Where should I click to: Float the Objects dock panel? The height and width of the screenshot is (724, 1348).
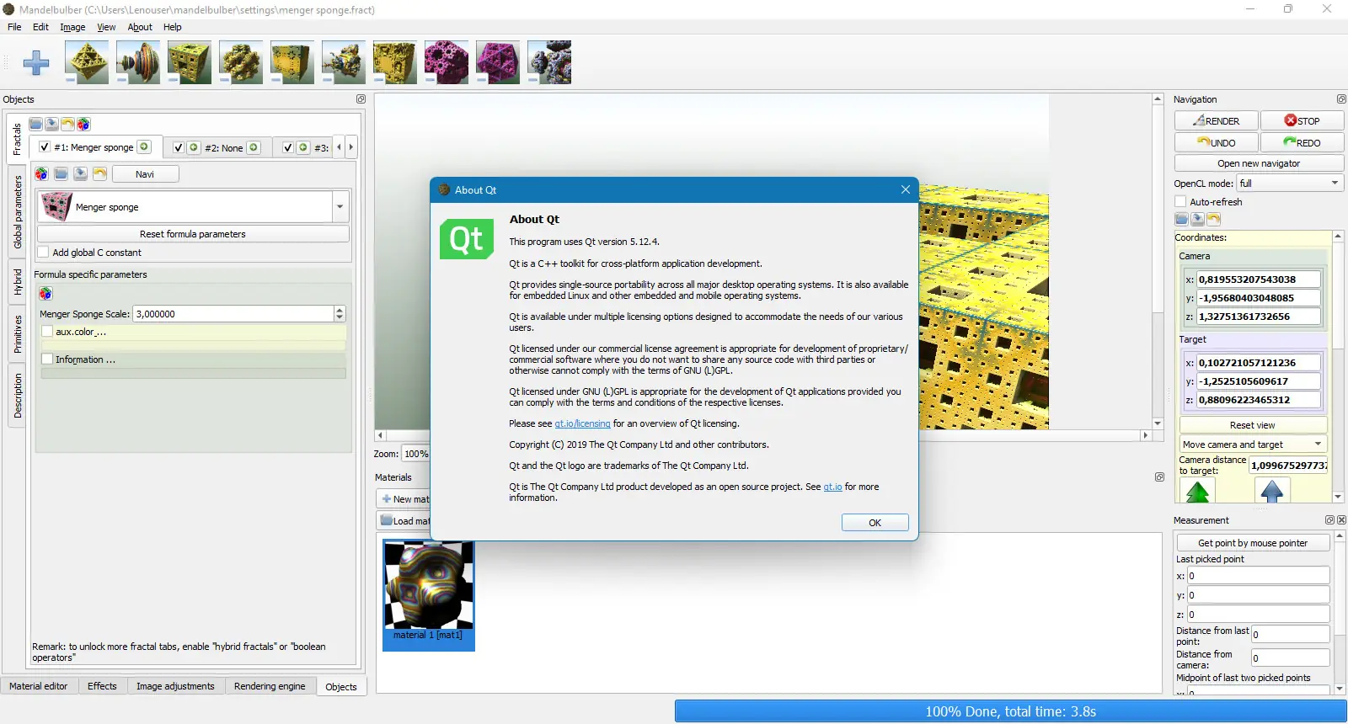point(361,99)
